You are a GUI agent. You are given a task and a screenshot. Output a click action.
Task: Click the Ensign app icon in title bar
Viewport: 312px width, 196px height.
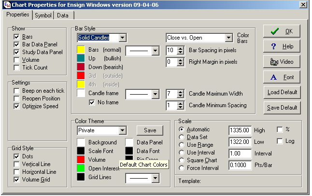coord(7,4)
